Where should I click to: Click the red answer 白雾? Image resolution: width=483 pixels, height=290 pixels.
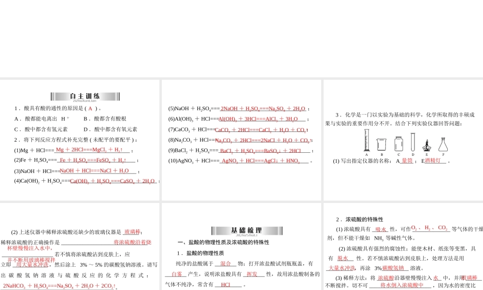[x=177, y=274]
